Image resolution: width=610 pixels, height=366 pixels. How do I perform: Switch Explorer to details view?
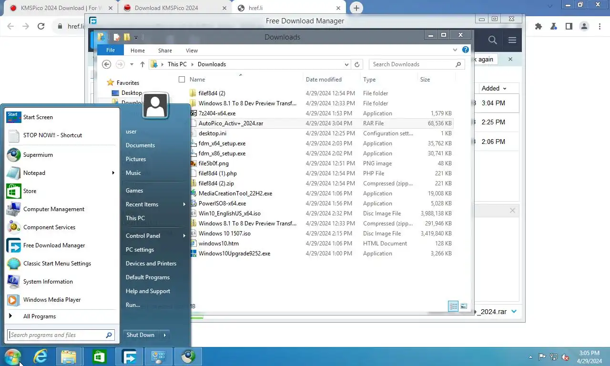453,306
